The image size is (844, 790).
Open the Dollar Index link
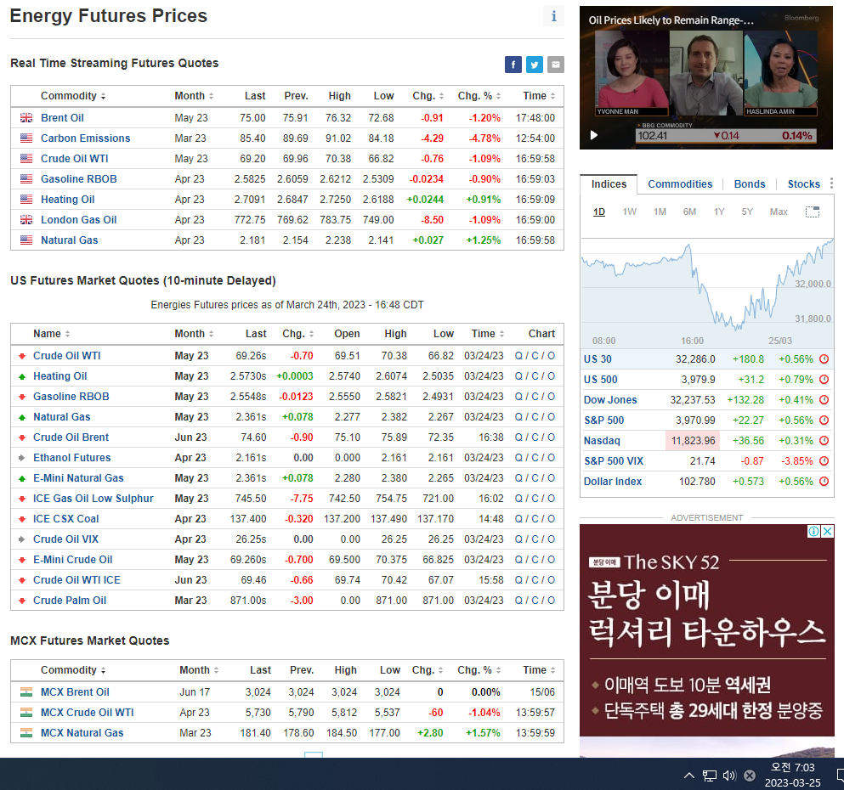tap(613, 482)
